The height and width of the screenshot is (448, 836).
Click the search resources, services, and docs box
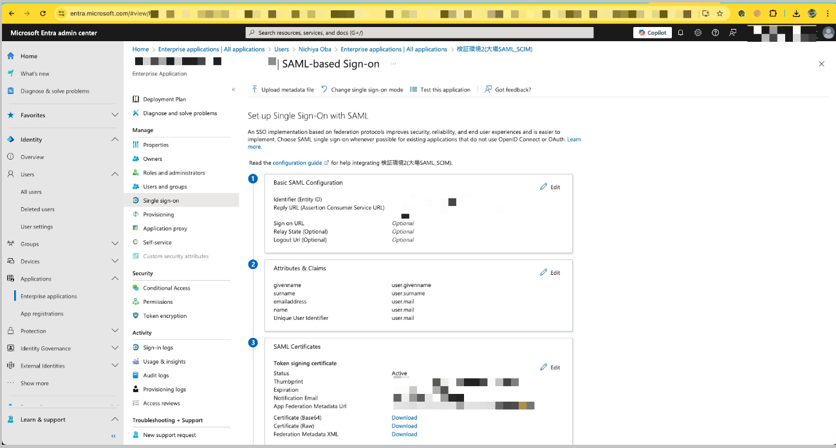tap(420, 33)
